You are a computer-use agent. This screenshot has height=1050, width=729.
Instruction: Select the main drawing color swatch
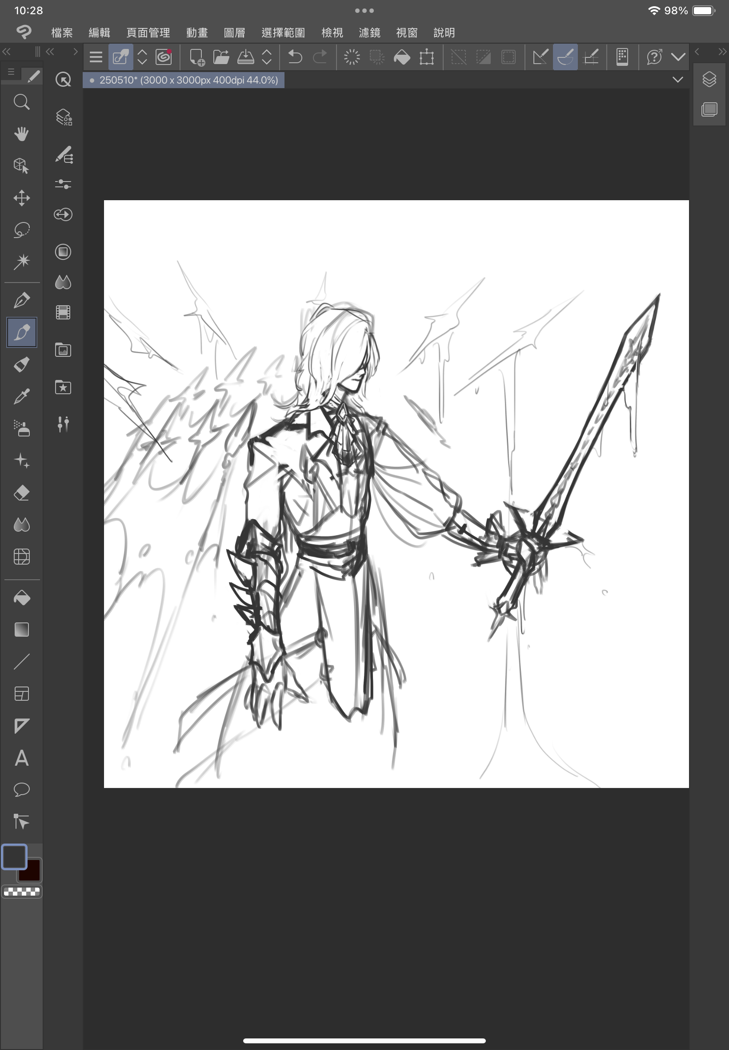[x=14, y=856]
